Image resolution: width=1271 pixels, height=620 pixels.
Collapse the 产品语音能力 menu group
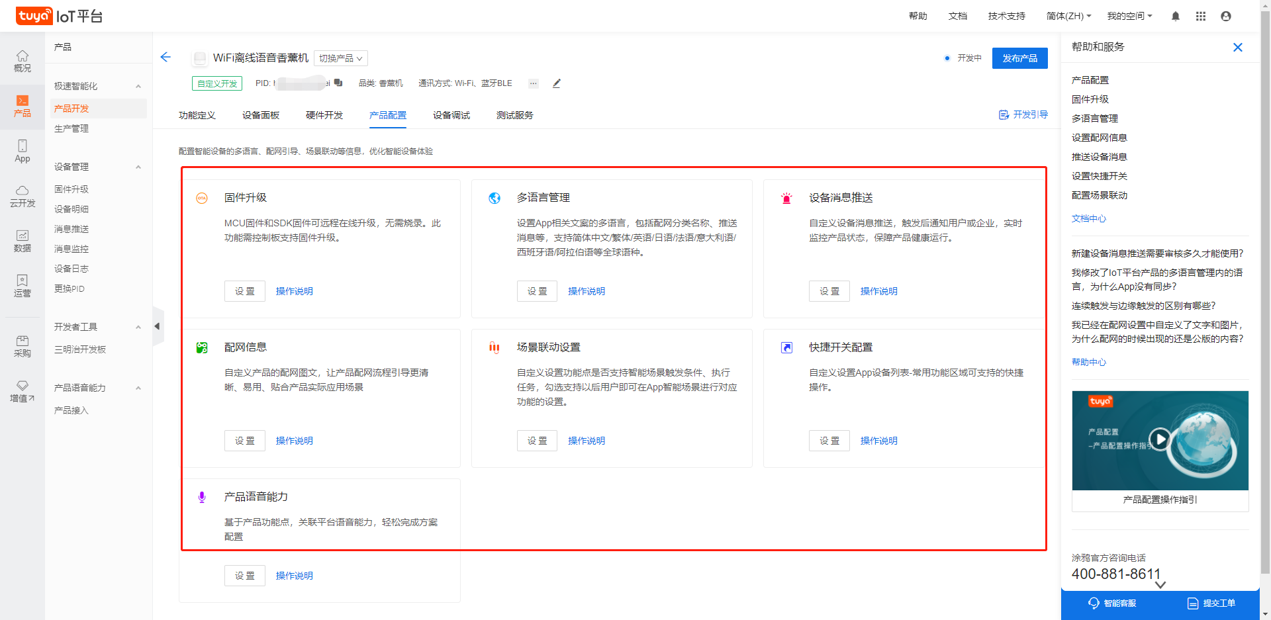[x=138, y=388]
